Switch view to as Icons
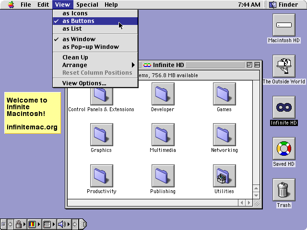Screen dimensions: 307x230 coord(75,13)
